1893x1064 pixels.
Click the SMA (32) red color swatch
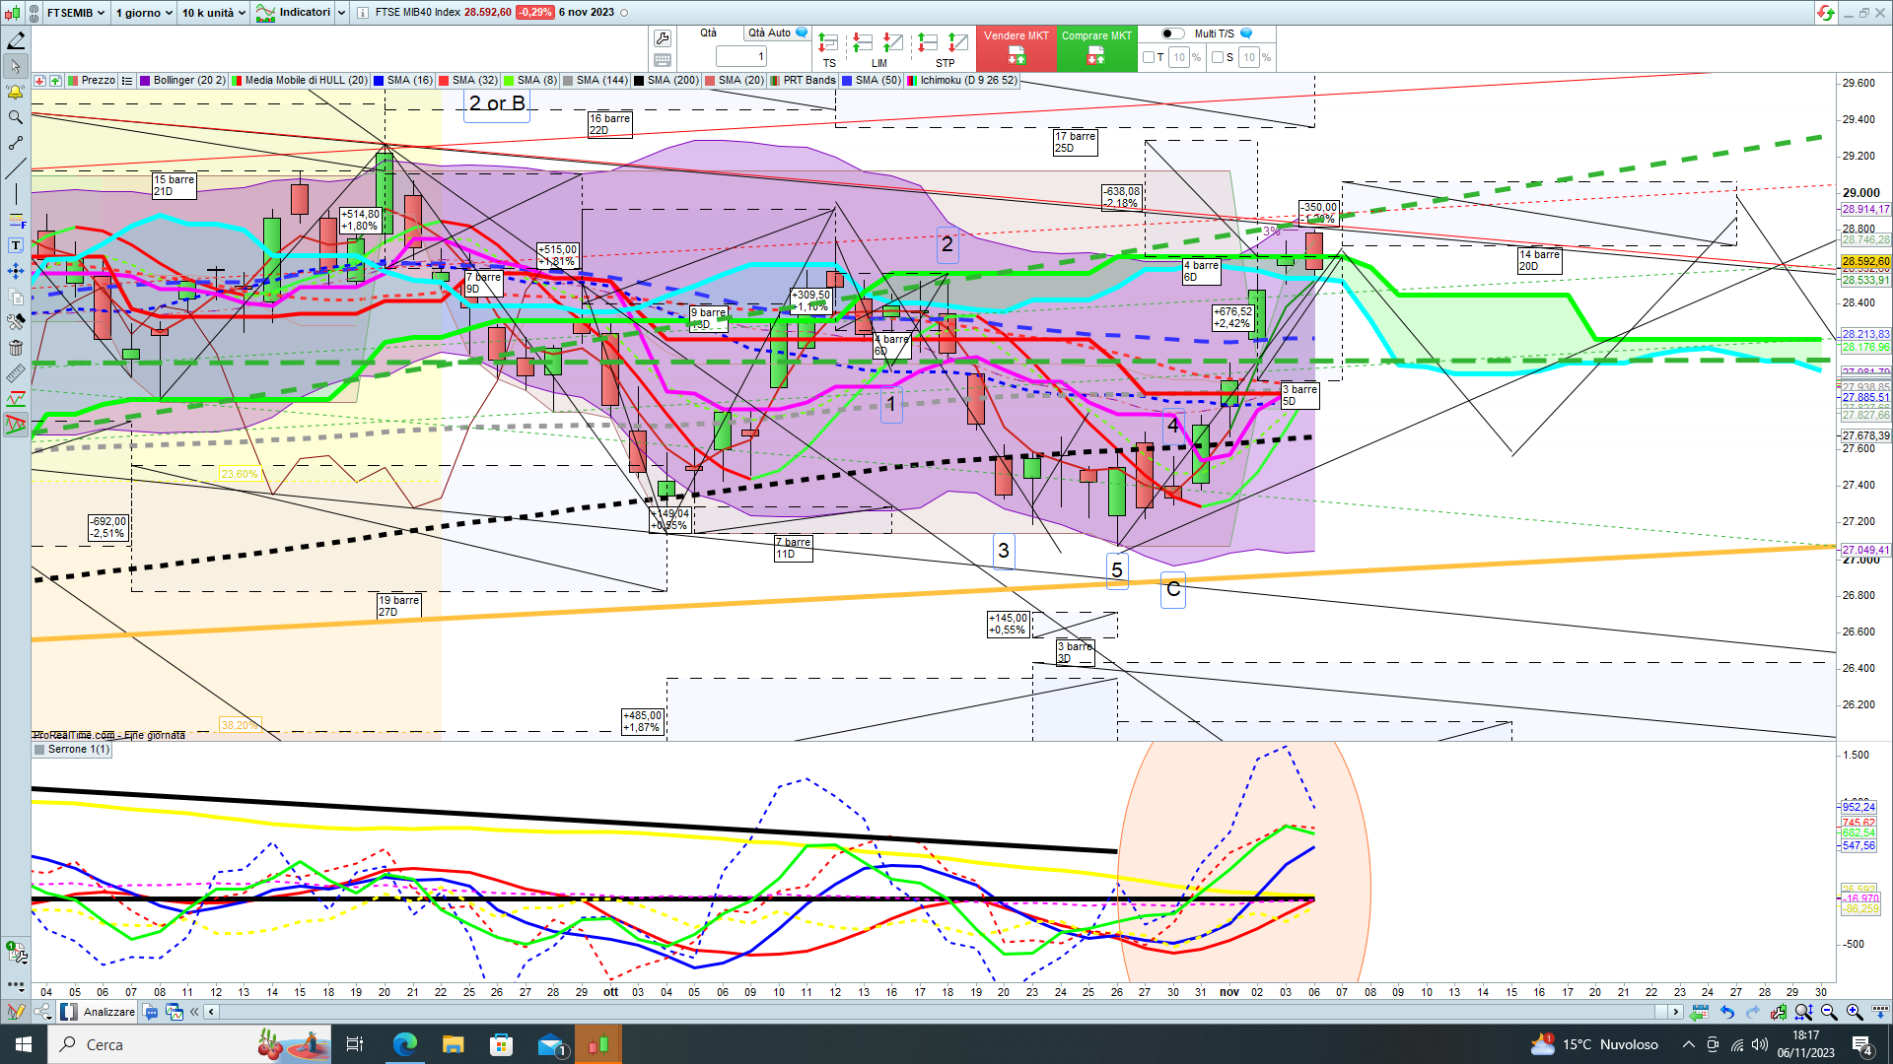pyautogui.click(x=444, y=81)
